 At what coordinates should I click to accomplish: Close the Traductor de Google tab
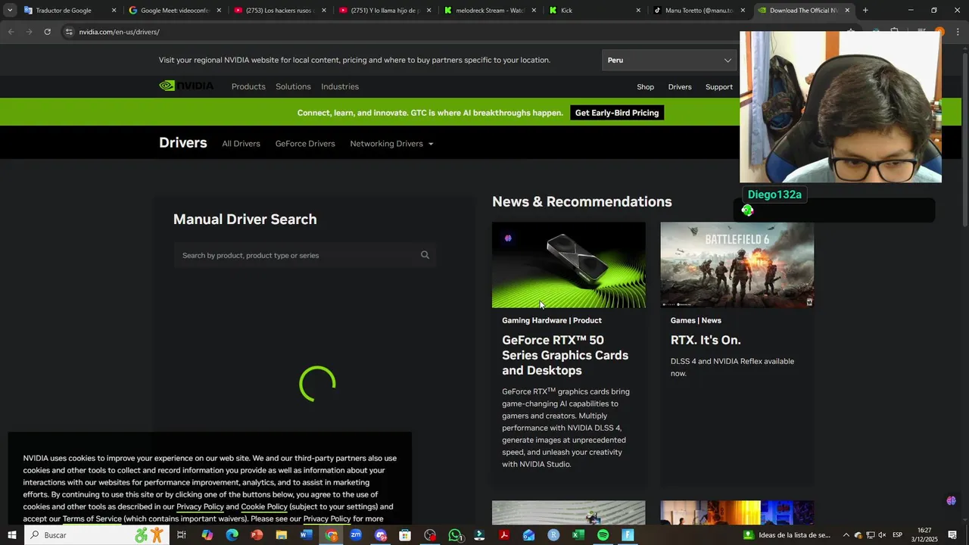[114, 11]
